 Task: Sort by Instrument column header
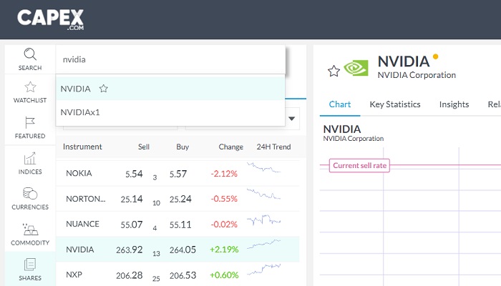point(82,147)
